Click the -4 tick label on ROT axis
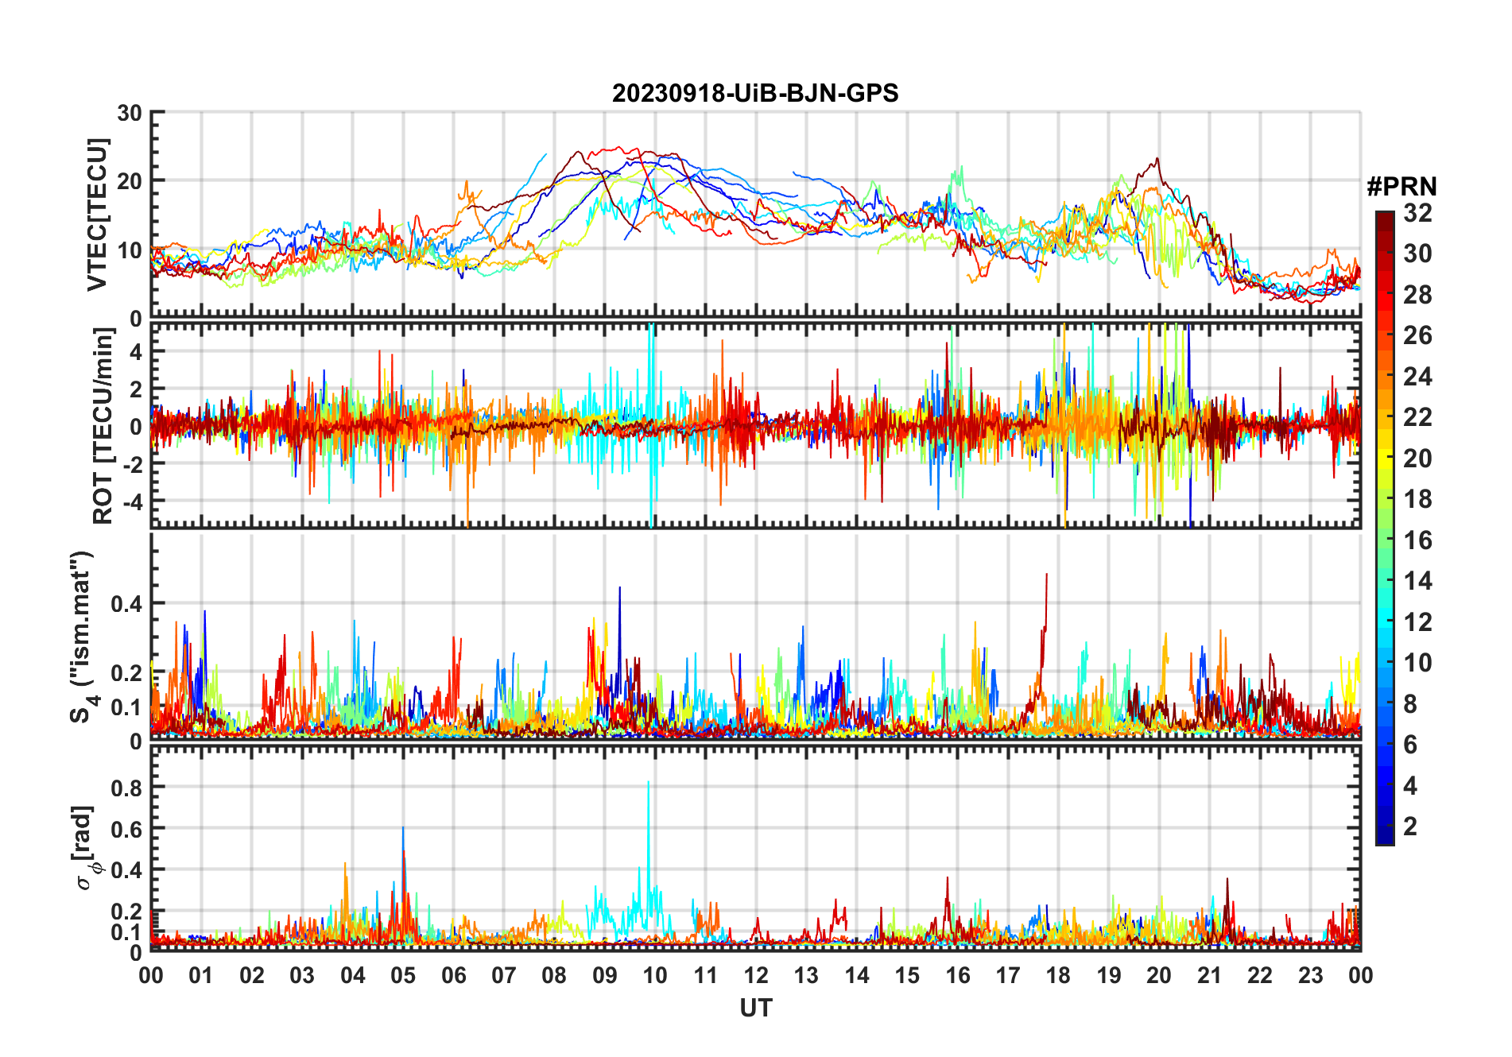The image size is (1512, 1057). click(x=132, y=501)
